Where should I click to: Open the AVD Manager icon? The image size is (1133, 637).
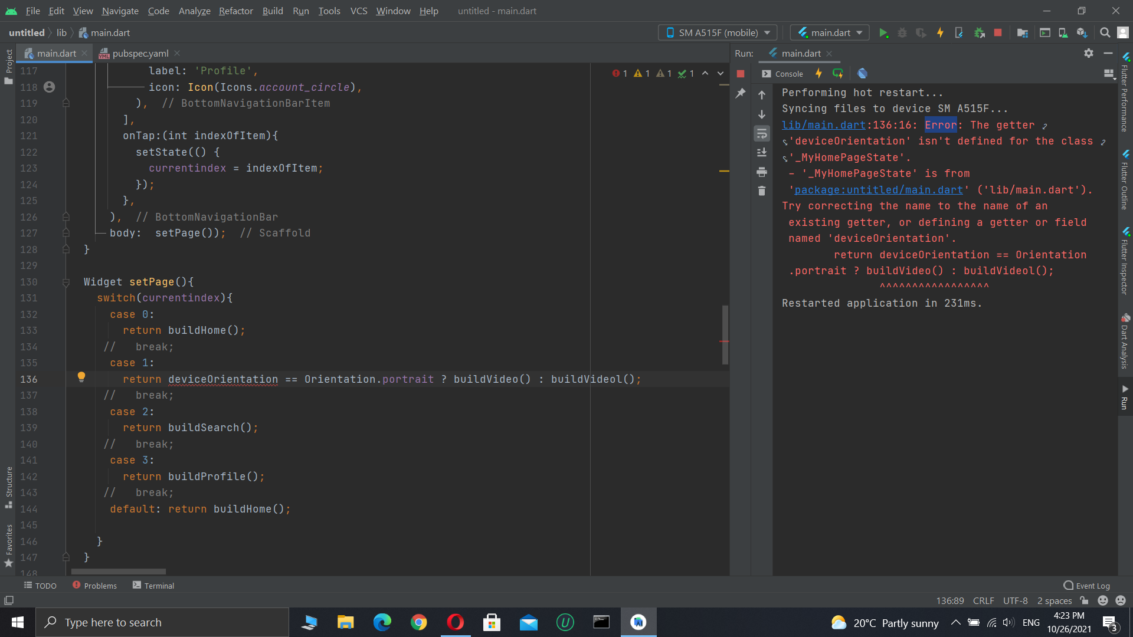point(1063,33)
